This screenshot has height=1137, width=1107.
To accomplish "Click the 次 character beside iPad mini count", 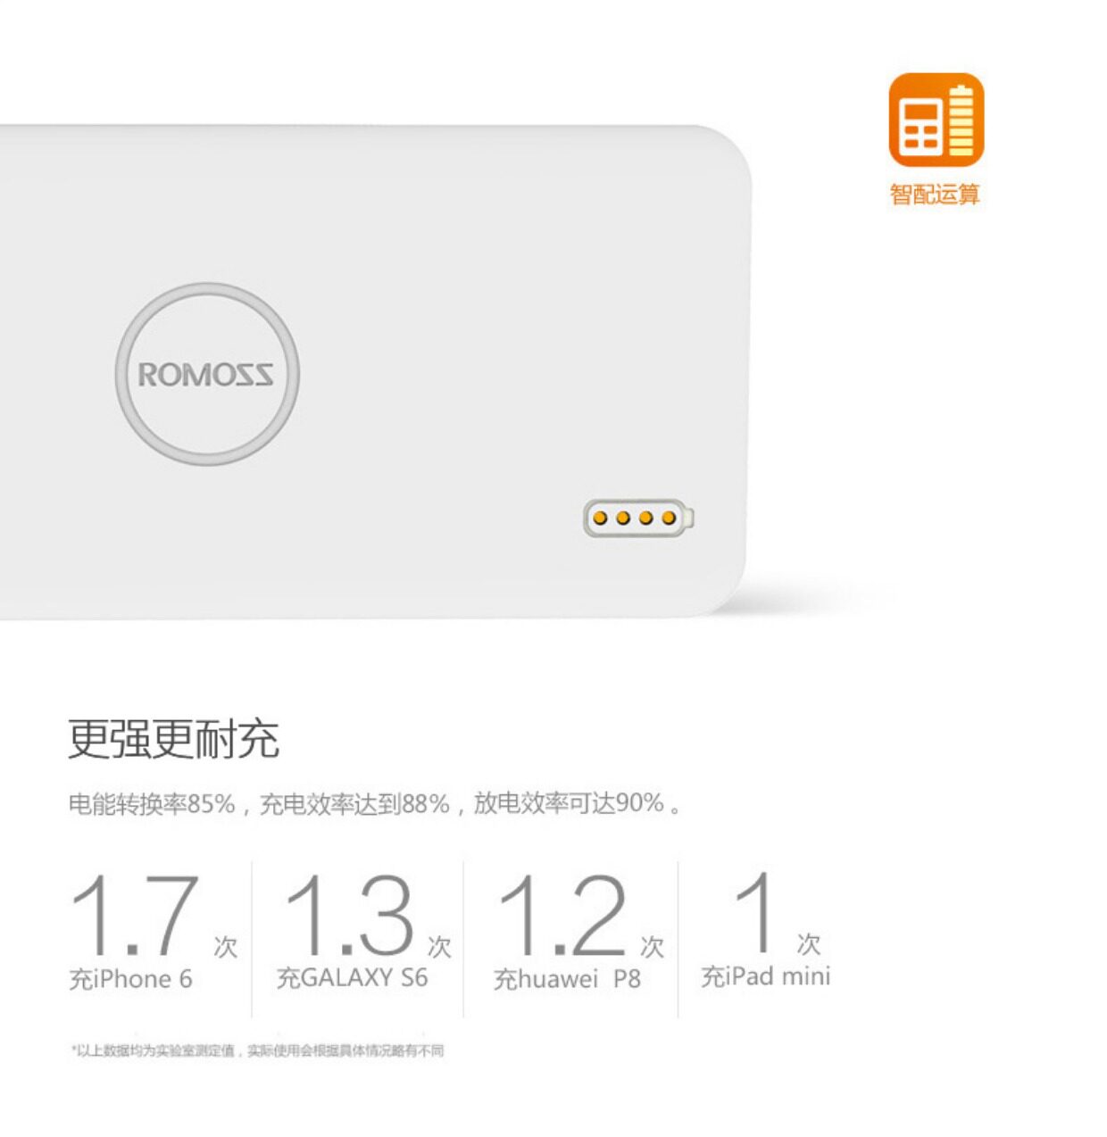I will coord(809,943).
